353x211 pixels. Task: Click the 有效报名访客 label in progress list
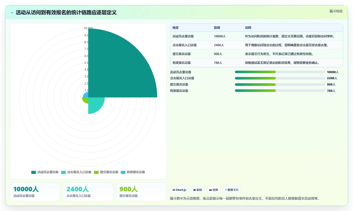click(x=179, y=91)
